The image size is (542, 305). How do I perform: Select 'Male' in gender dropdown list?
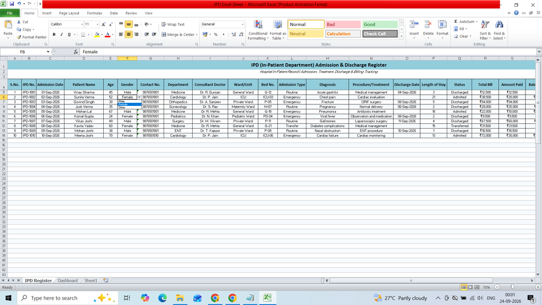pos(130,101)
